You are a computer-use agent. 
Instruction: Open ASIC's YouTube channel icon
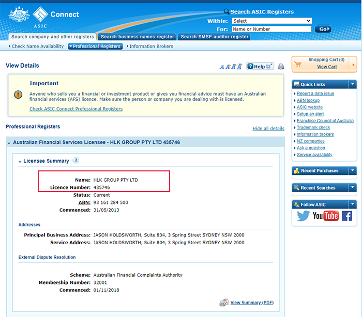325,216
